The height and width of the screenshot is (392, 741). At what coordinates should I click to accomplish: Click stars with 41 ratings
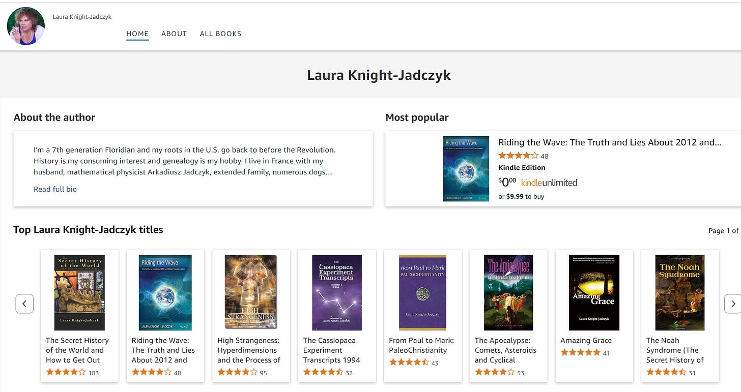580,352
